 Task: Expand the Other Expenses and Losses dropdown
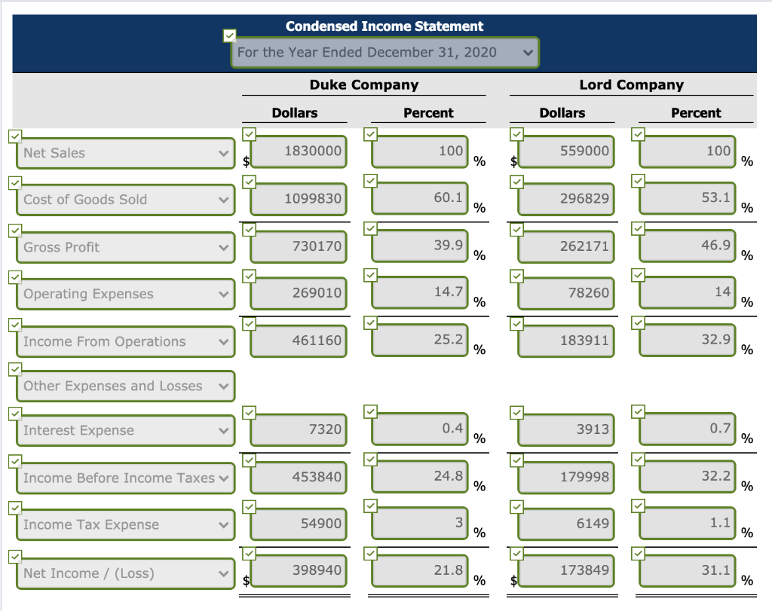(124, 386)
